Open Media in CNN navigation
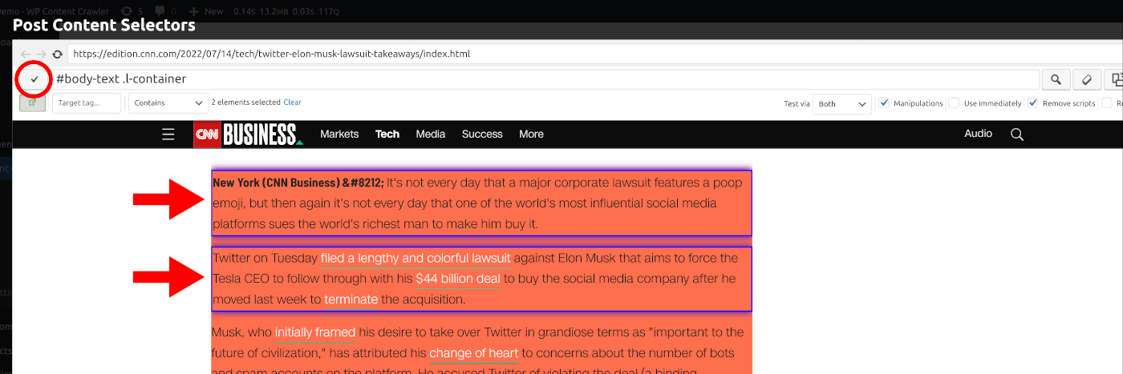Viewport: 1123px width, 374px height. coord(431,134)
